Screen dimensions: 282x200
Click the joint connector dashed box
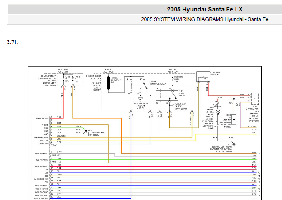(255, 99)
